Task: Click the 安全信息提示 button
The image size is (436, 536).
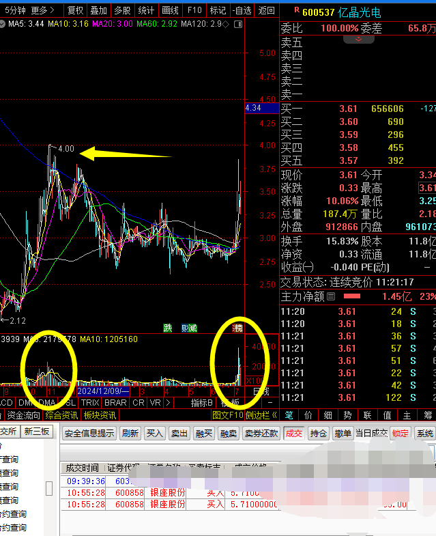Action: [89, 434]
